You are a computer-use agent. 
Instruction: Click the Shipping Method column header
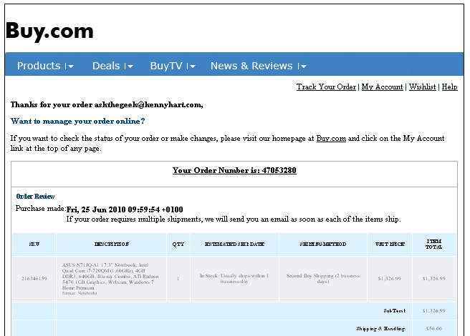[x=323, y=244]
